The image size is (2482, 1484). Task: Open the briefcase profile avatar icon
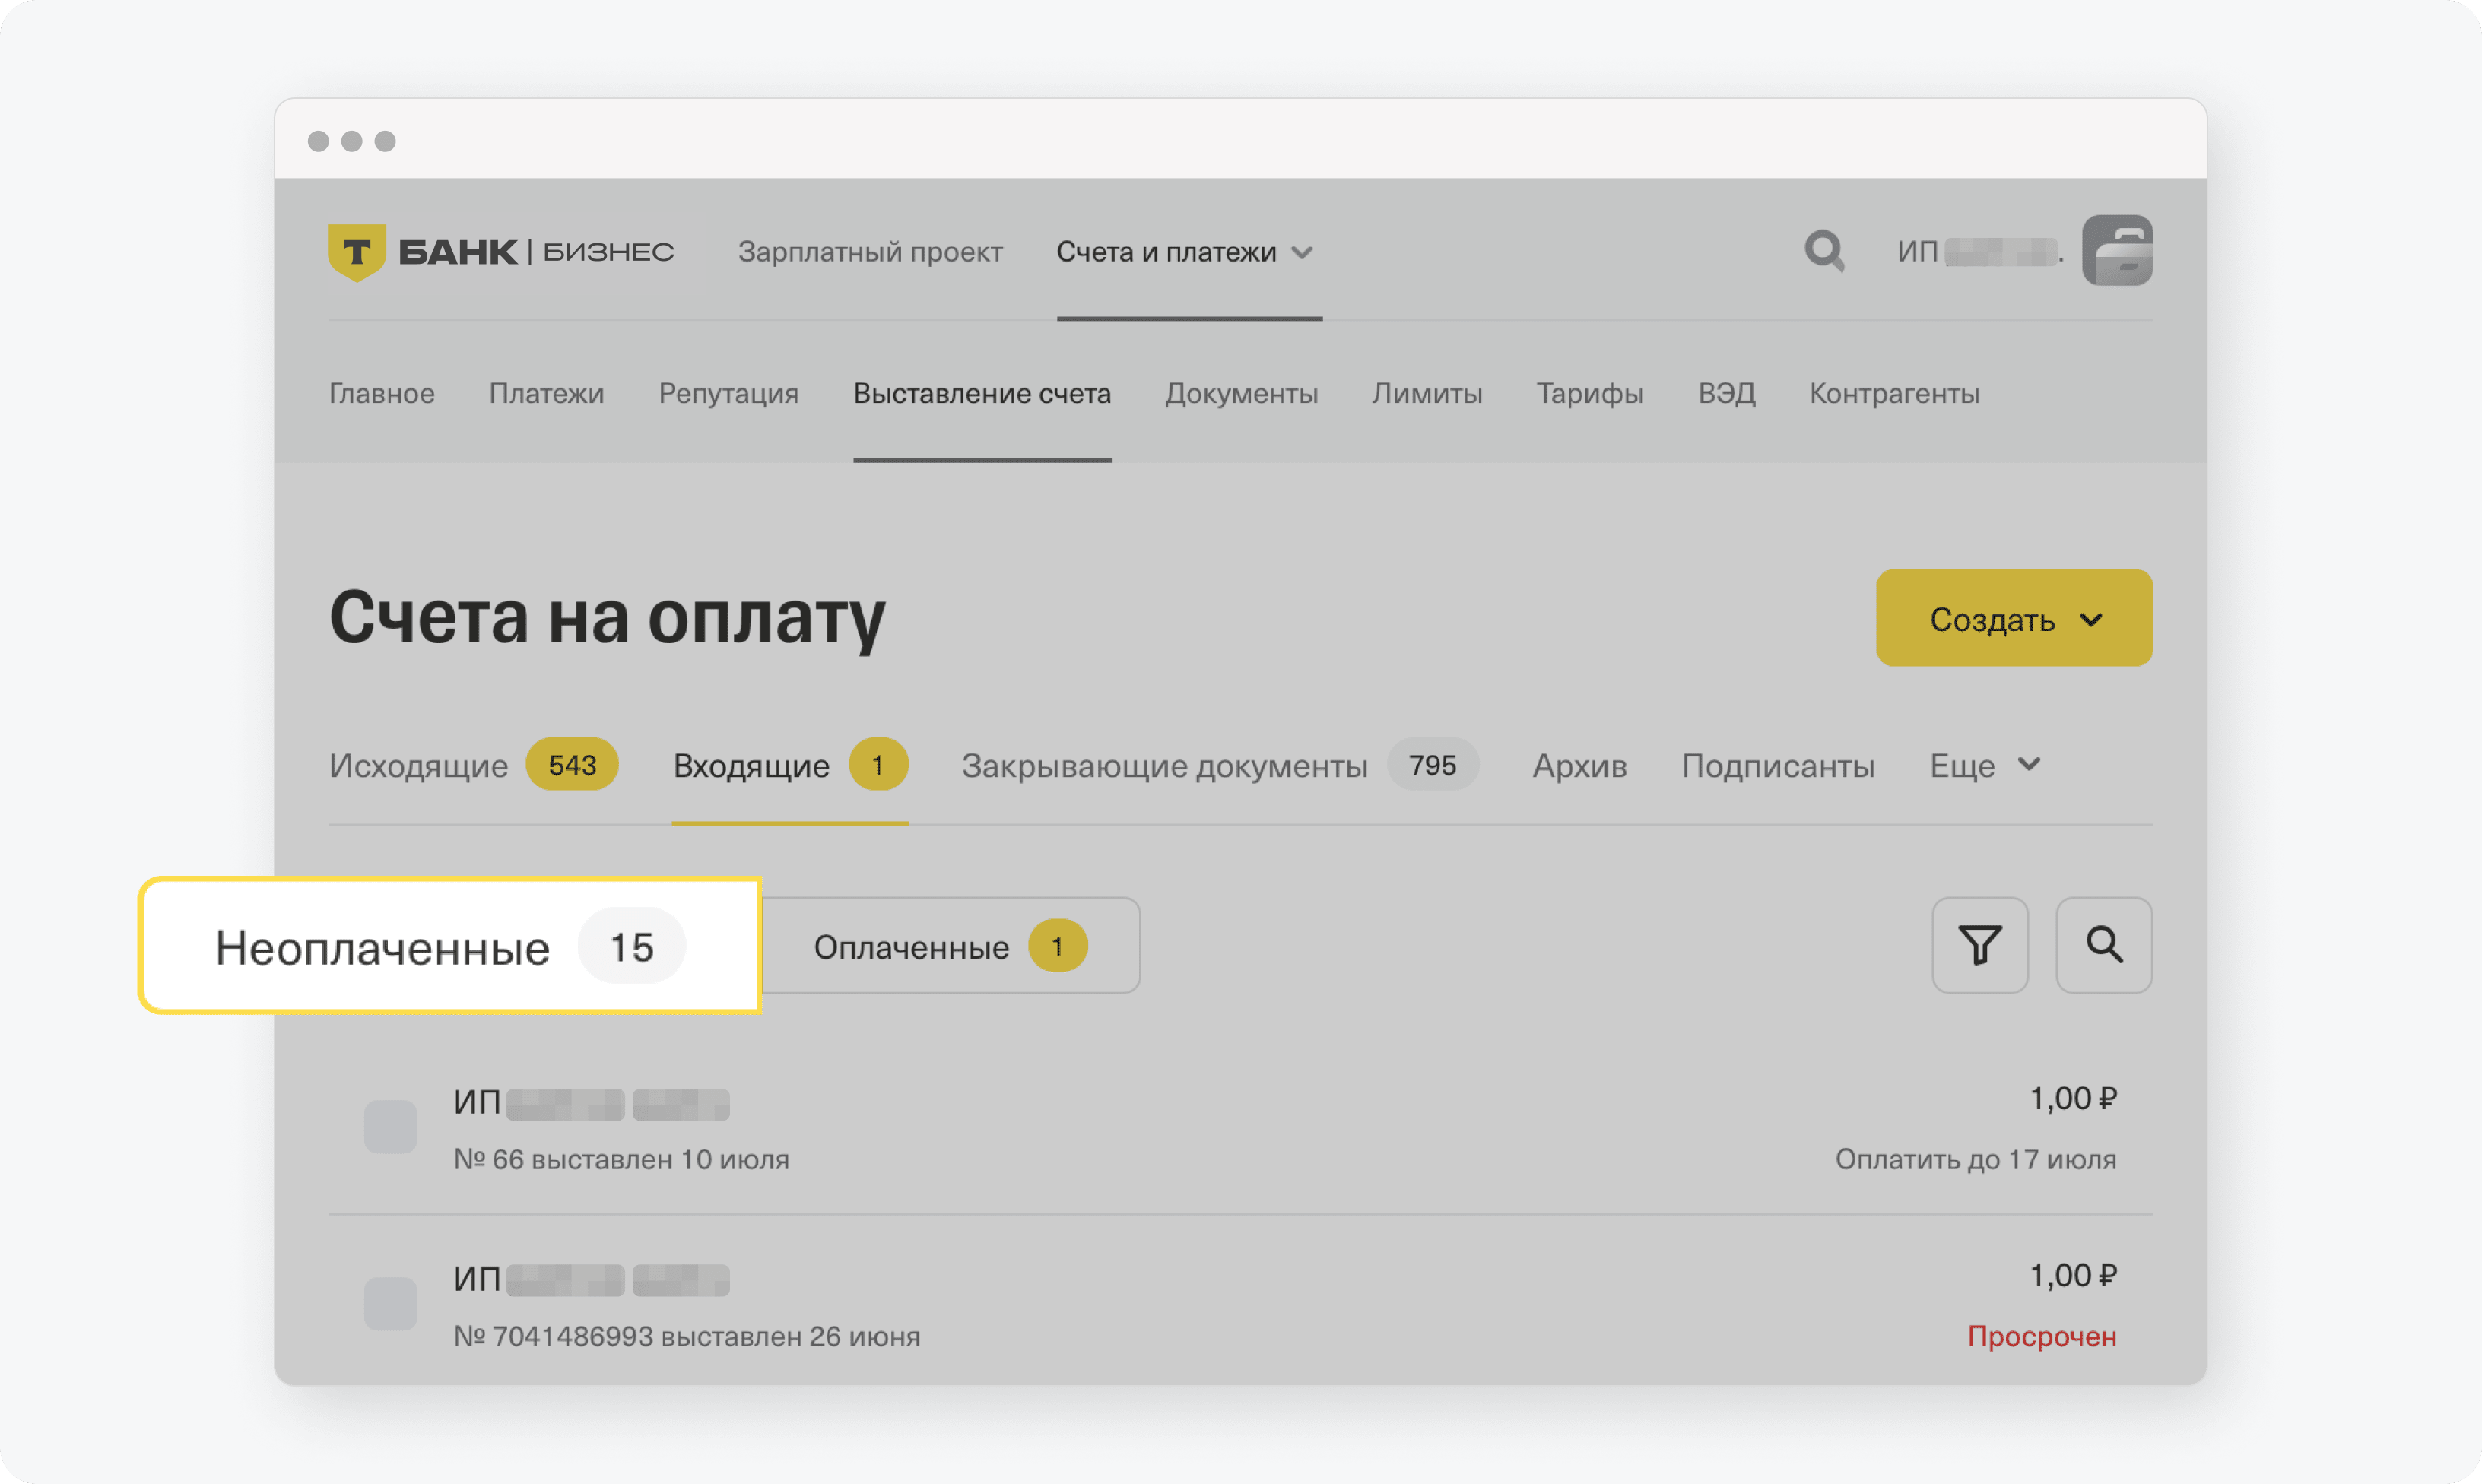[2117, 250]
